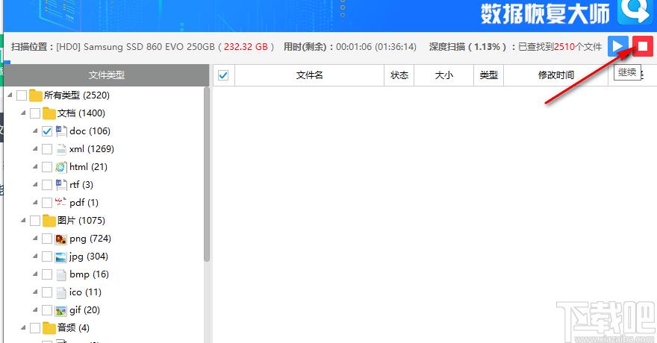The height and width of the screenshot is (343, 657).
Task: Collapse the 所有类型 tree node
Action: pos(10,95)
